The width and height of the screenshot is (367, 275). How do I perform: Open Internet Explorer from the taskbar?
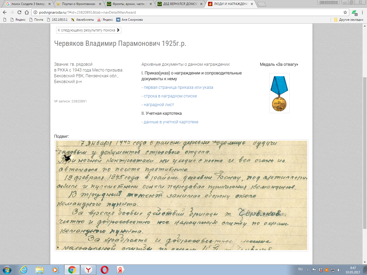tap(23, 270)
